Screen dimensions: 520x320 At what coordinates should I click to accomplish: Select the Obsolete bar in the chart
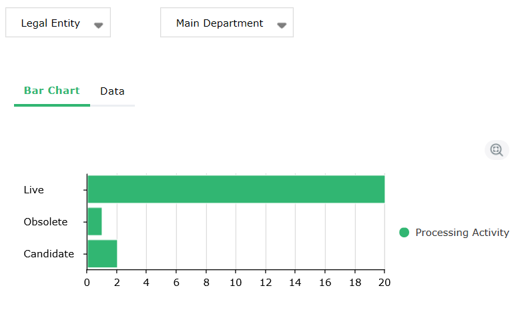click(x=95, y=221)
